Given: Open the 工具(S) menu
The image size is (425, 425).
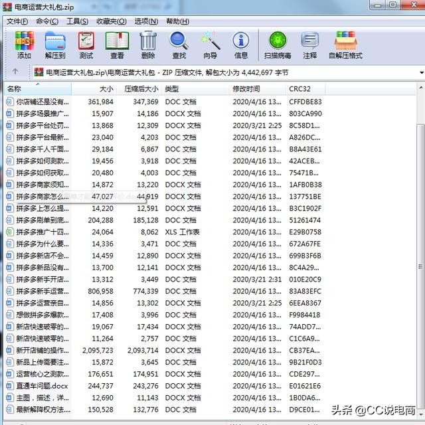Looking at the screenshot, I should pyautogui.click(x=77, y=21).
